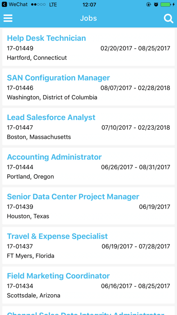Tap the Jobs title in header
This screenshot has height=315, width=177.
click(88, 18)
